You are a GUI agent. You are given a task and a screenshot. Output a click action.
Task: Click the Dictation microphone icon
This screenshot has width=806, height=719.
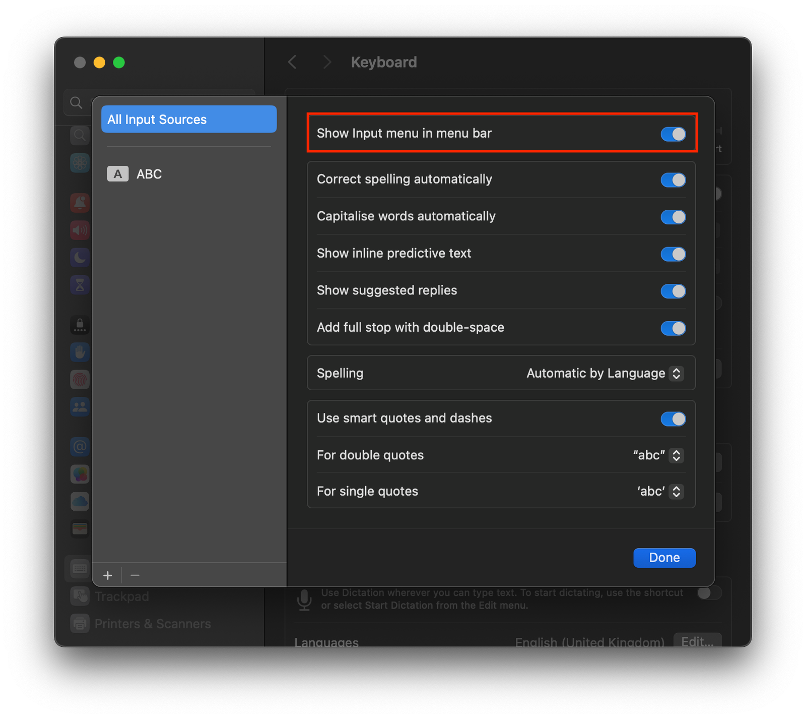tap(304, 600)
